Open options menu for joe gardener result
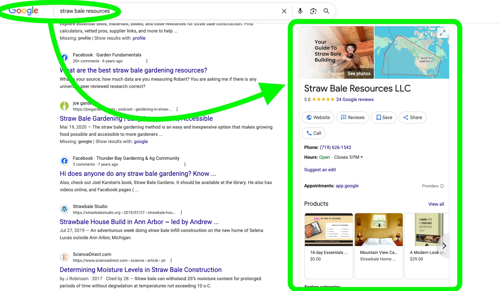The height and width of the screenshot is (291, 501). click(x=177, y=109)
